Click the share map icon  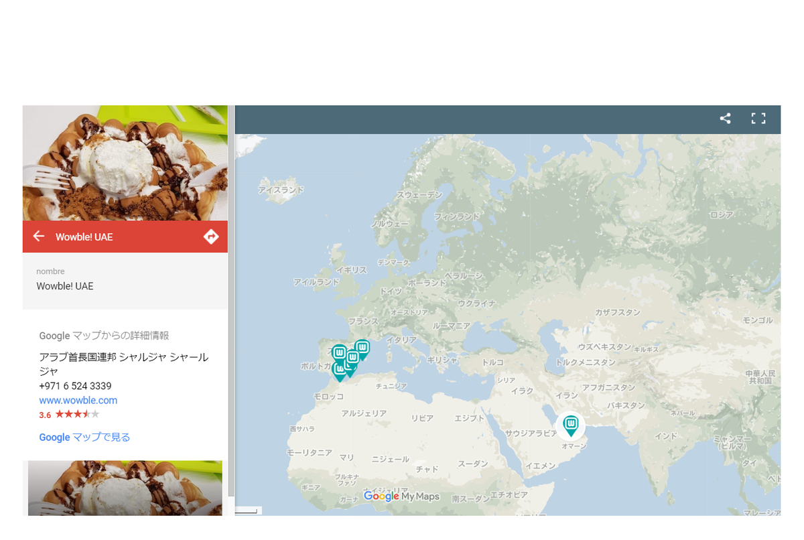point(725,119)
